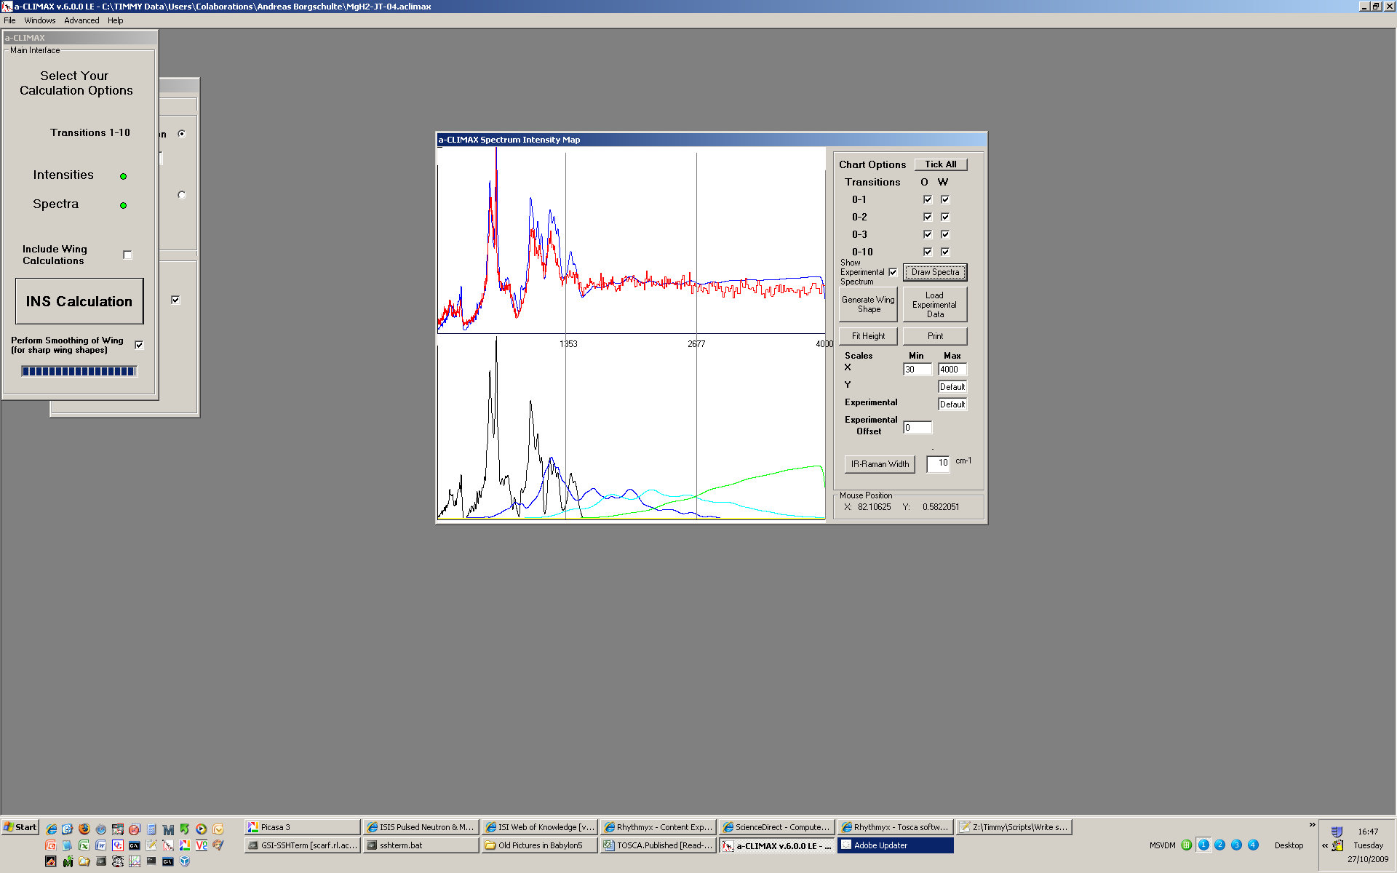
Task: Click the wing smoothing progress bar
Action: click(79, 371)
